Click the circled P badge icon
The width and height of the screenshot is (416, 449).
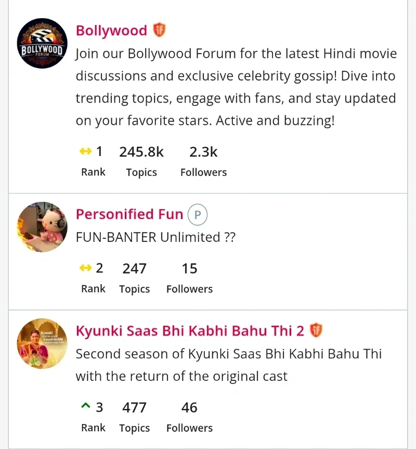click(x=198, y=214)
